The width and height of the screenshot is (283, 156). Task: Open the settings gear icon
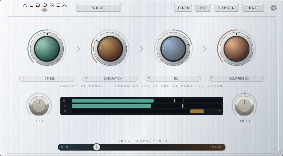point(273,8)
